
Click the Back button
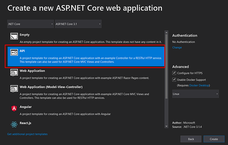click(191, 139)
